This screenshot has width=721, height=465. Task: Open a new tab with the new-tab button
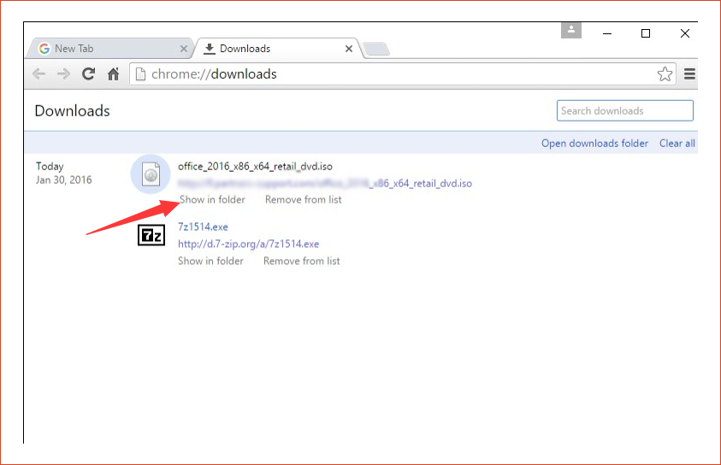pyautogui.click(x=376, y=50)
